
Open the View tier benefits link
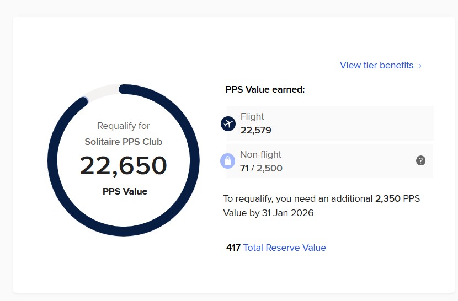(376, 65)
